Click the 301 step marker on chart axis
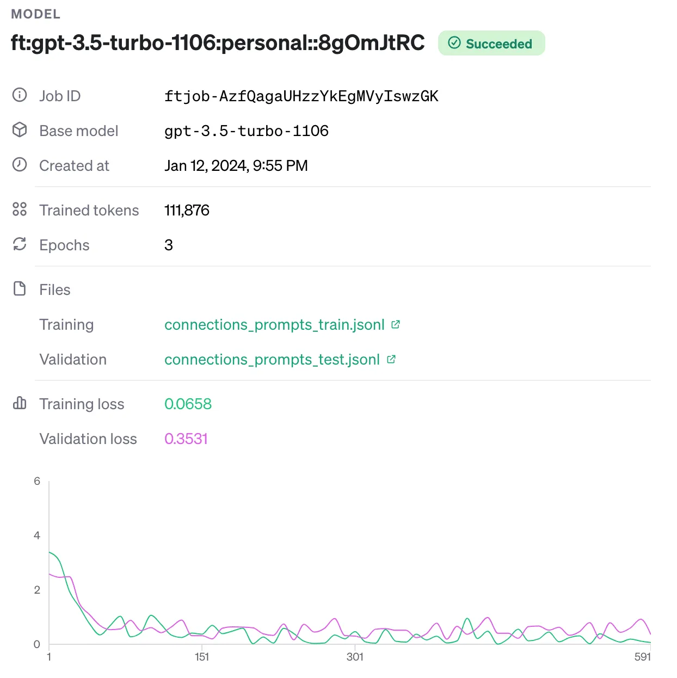 (x=355, y=657)
